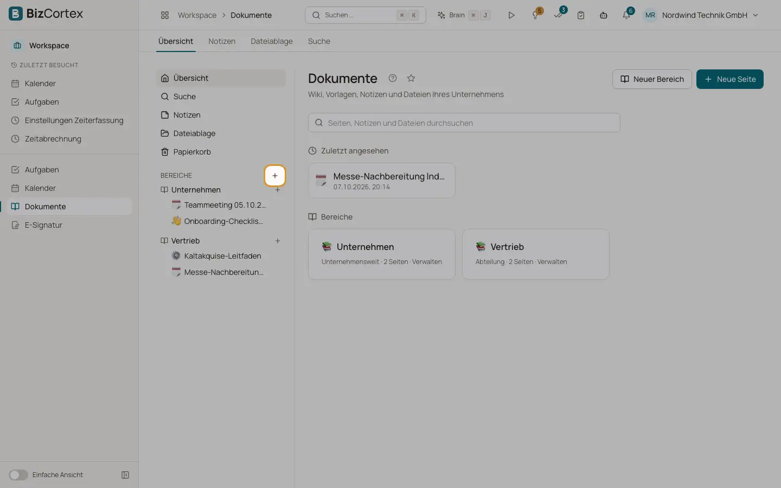The height and width of the screenshot is (488, 781).
Task: Click the Neue Seite button
Action: click(x=730, y=79)
